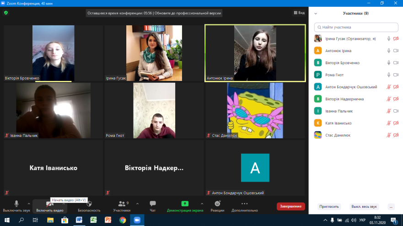Viewport: 403px width, 226px height.
Task: Toggle the Участники participants panel
Action: (x=122, y=206)
